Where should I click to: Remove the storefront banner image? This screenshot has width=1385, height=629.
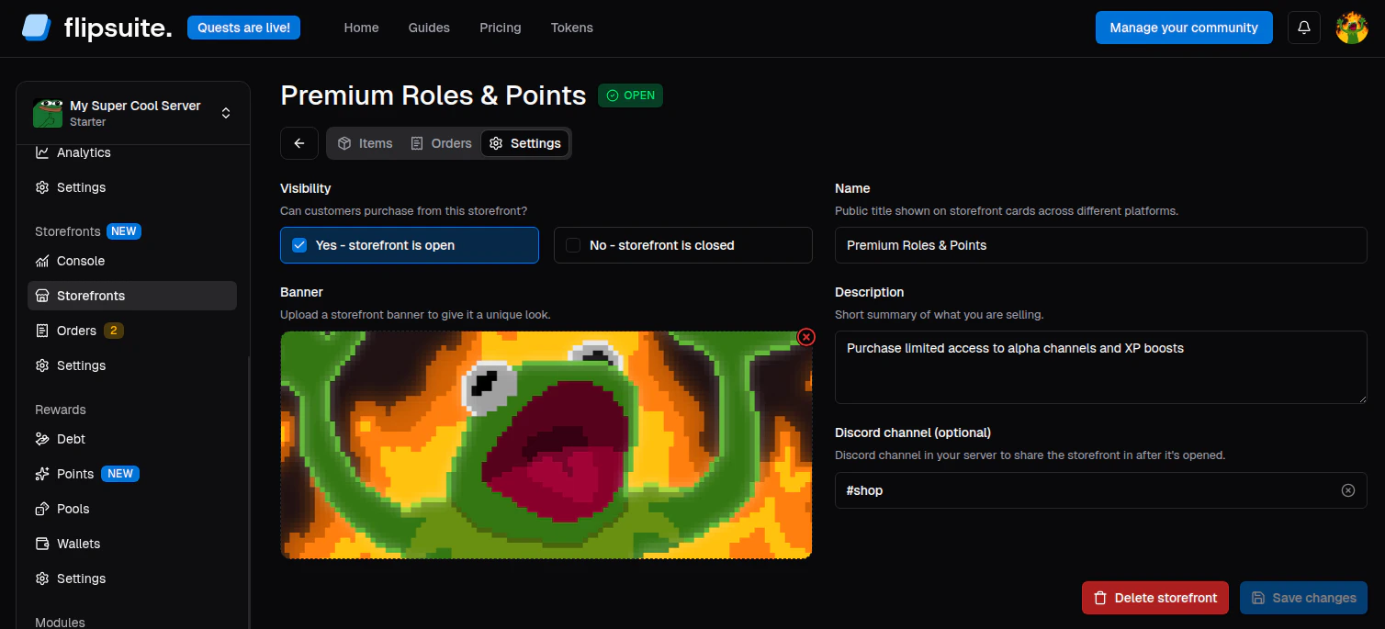(x=806, y=337)
